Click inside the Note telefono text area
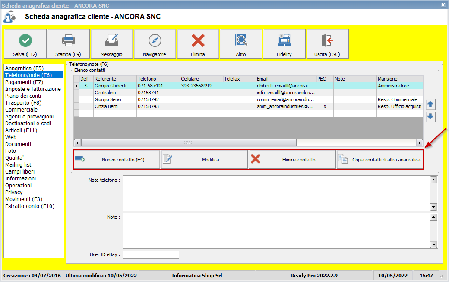The height and width of the screenshot is (282, 449). pyautogui.click(x=276, y=193)
